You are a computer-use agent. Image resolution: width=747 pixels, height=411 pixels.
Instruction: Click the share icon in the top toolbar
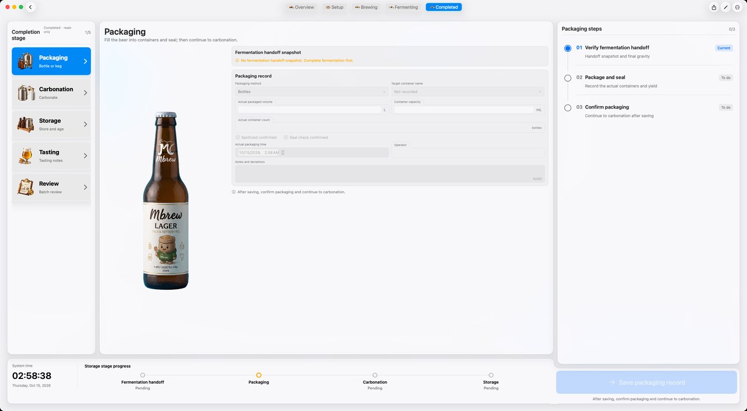[x=714, y=7]
